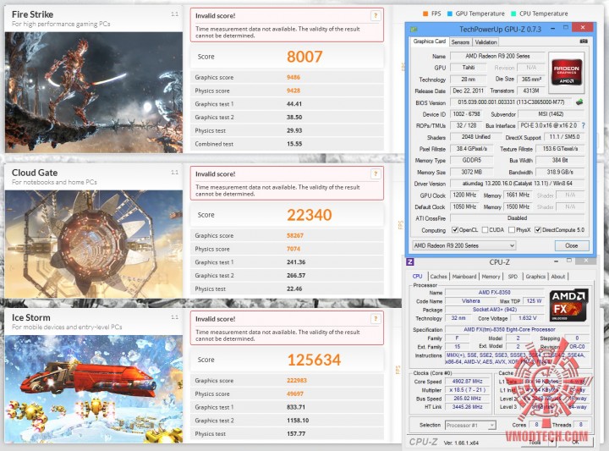Open the About tab in CPU-Z
Screen dimensions: 609x451
click(x=558, y=277)
